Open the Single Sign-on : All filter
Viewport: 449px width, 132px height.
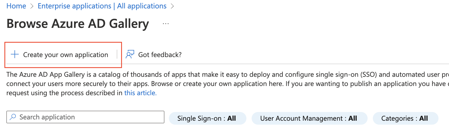pos(207,118)
